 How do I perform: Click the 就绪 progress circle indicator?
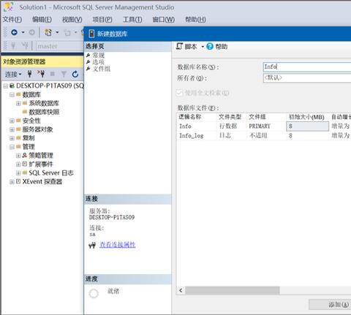point(94,293)
